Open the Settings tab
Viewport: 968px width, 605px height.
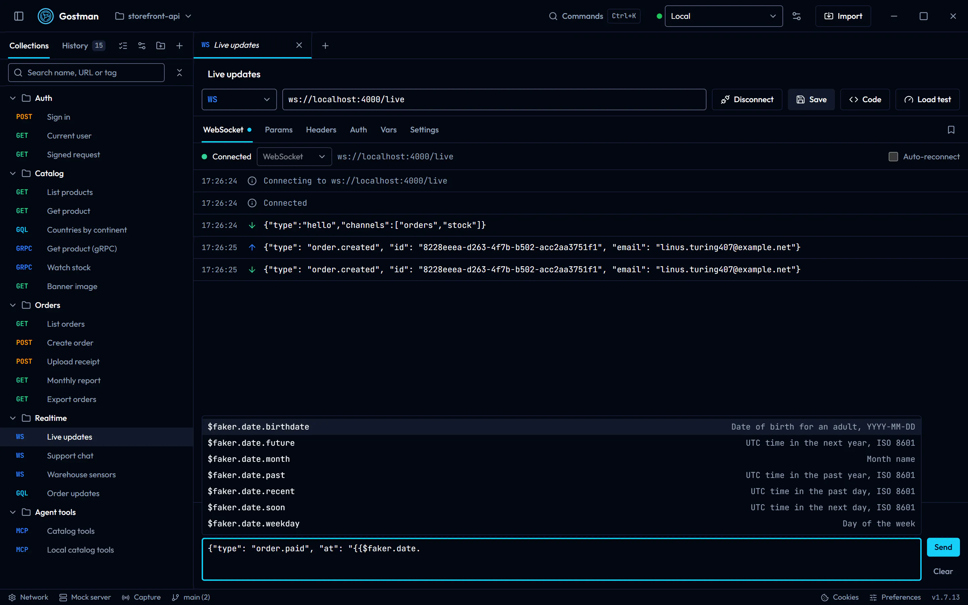pos(424,130)
